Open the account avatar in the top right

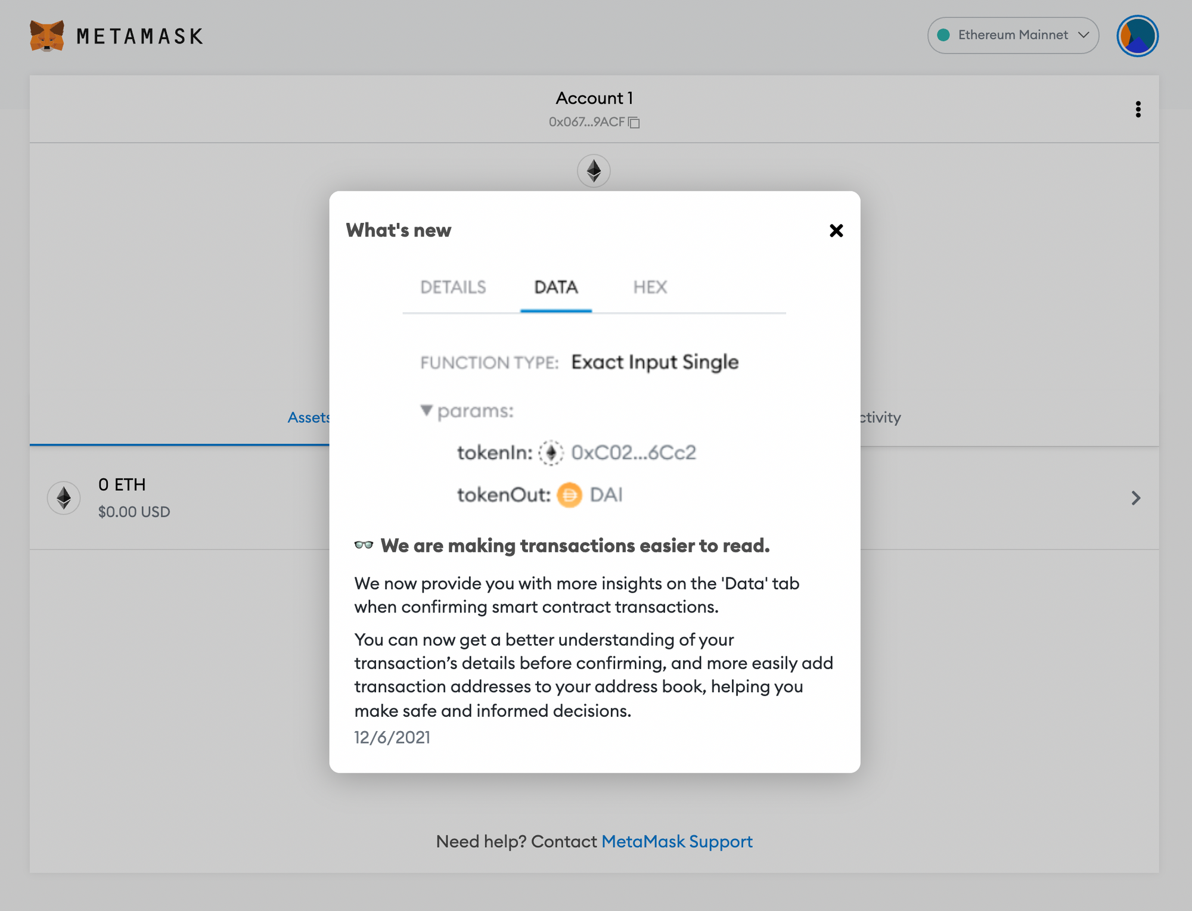(1137, 35)
